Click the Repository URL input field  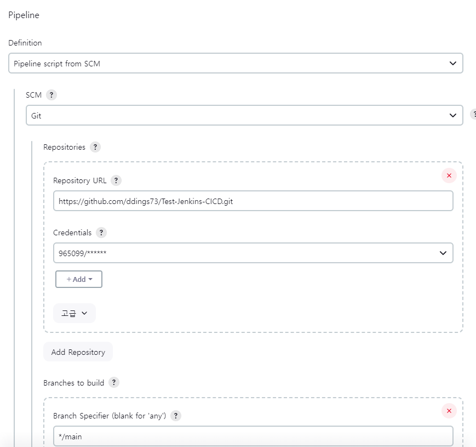[253, 201]
